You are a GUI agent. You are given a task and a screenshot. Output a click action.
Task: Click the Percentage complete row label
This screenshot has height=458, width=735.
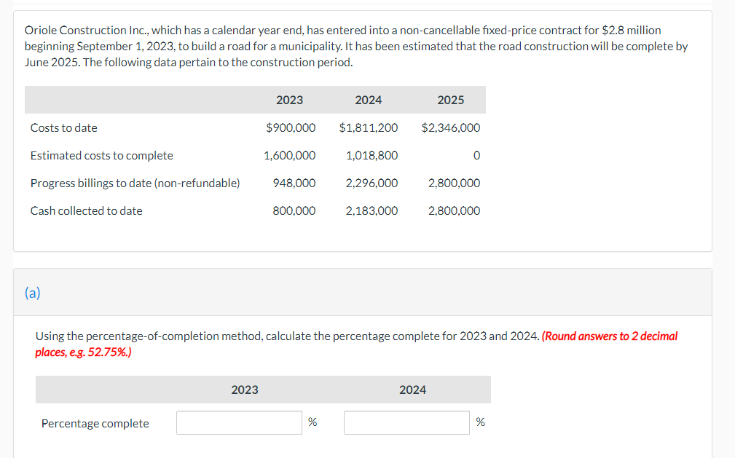[95, 422]
